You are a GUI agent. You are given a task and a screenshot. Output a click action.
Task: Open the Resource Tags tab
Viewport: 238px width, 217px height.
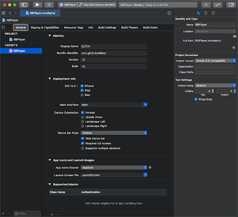click(73, 27)
